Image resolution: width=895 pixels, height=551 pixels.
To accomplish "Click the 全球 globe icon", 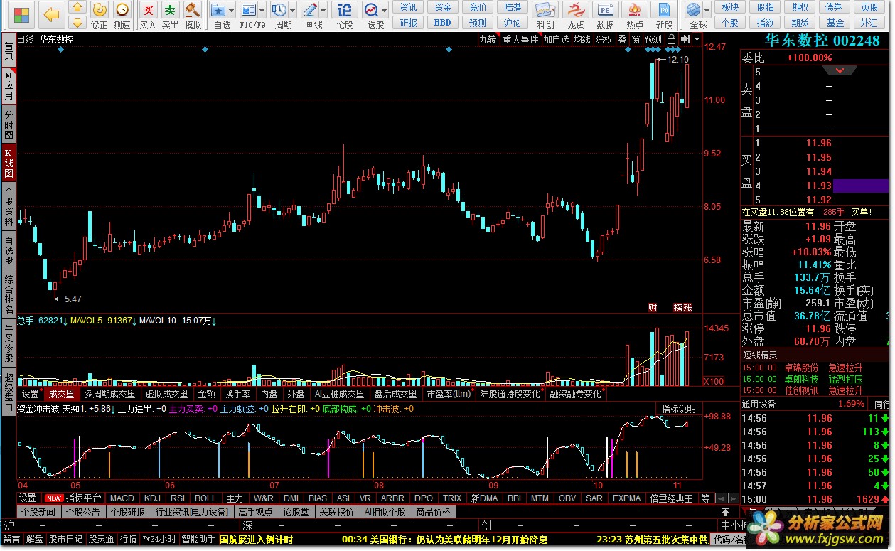I will pyautogui.click(x=695, y=9).
